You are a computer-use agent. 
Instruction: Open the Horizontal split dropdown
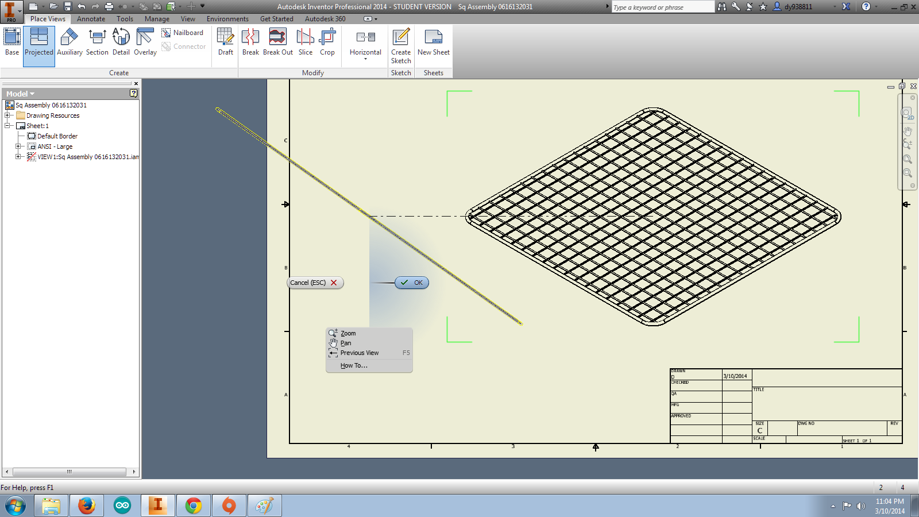365,59
